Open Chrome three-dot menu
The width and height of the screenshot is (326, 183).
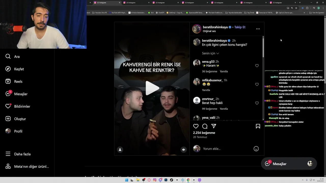(323, 8)
